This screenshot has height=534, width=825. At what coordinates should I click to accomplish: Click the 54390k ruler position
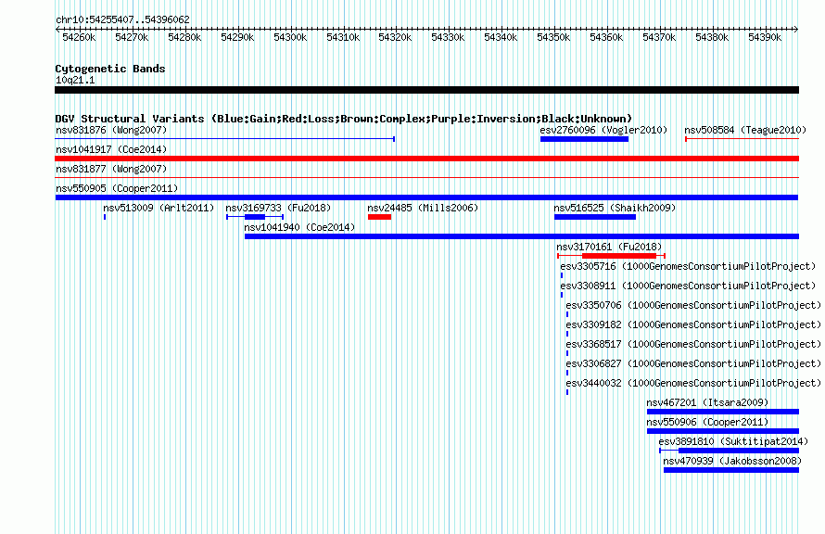pos(765,37)
